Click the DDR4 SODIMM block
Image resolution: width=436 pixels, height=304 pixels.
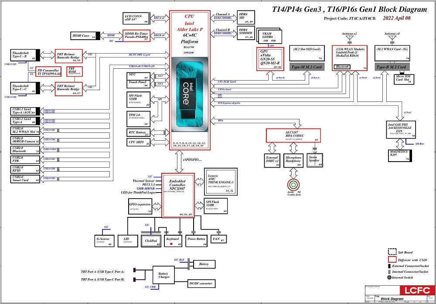246,34
